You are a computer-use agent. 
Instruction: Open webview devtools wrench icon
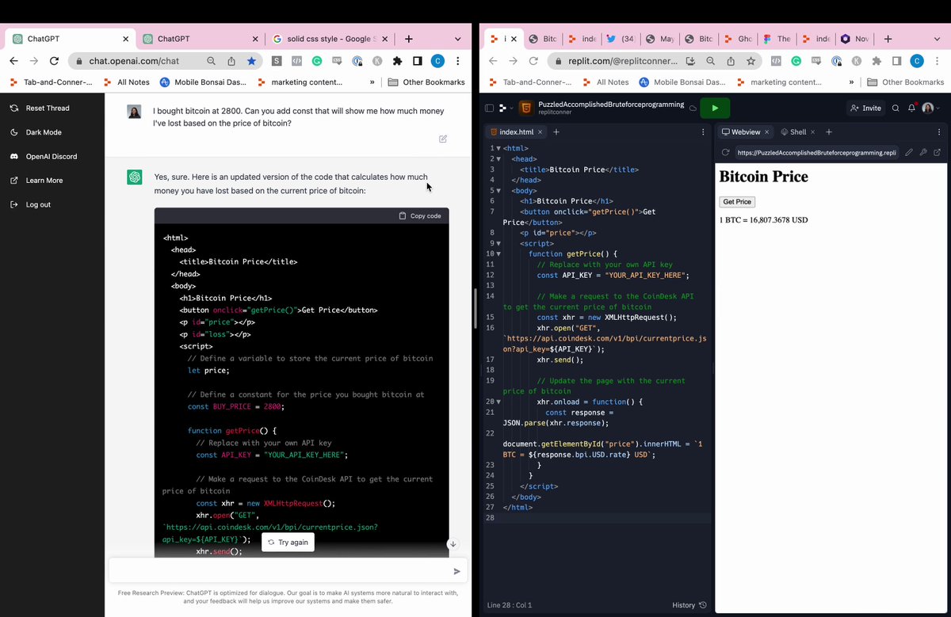tap(923, 152)
